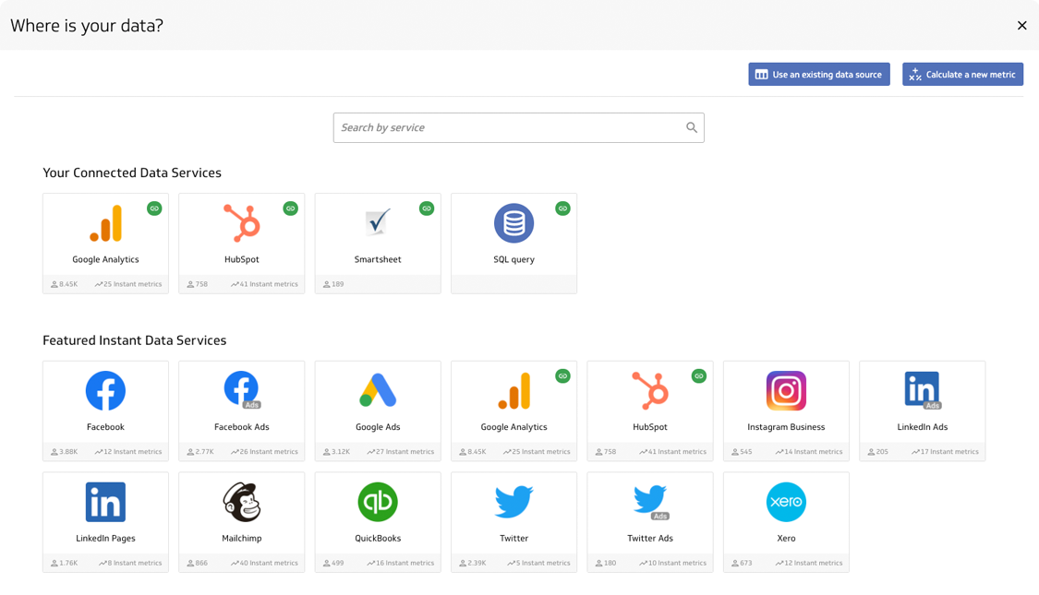
Task: Click the search magnifier icon
Action: click(x=691, y=127)
